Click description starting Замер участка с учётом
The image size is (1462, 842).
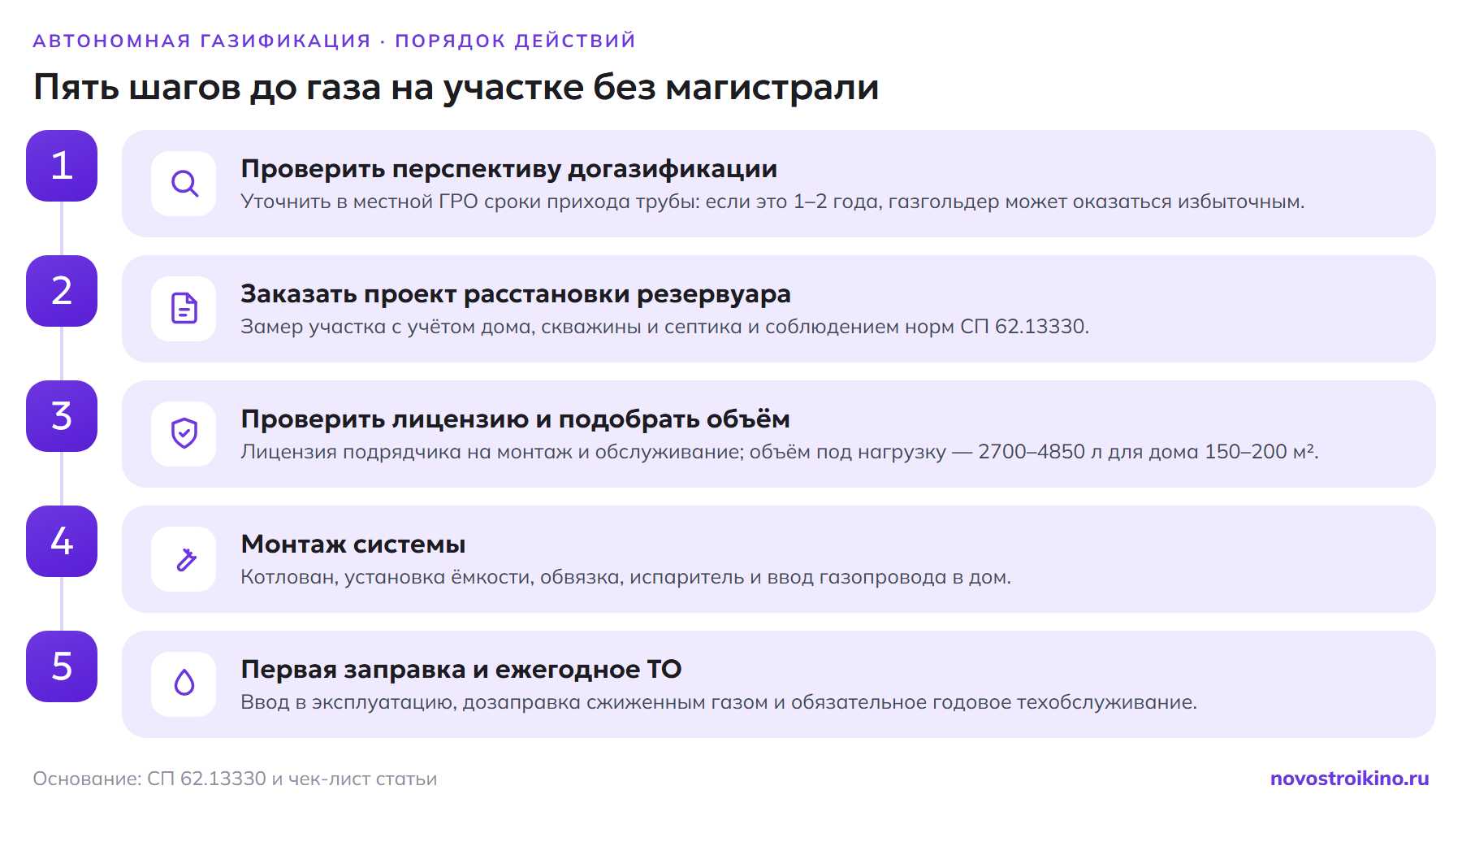coord(665,327)
